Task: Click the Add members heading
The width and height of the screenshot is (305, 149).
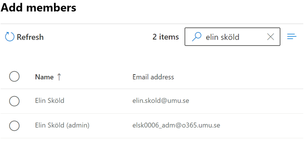Action: click(38, 7)
